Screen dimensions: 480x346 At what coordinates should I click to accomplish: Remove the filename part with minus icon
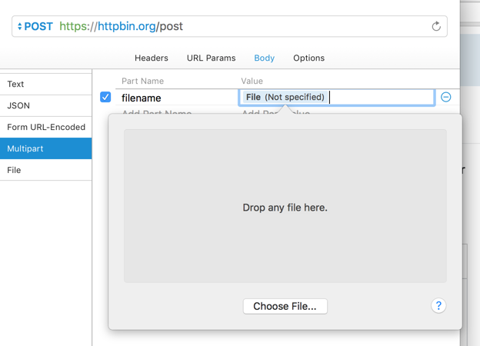(445, 97)
